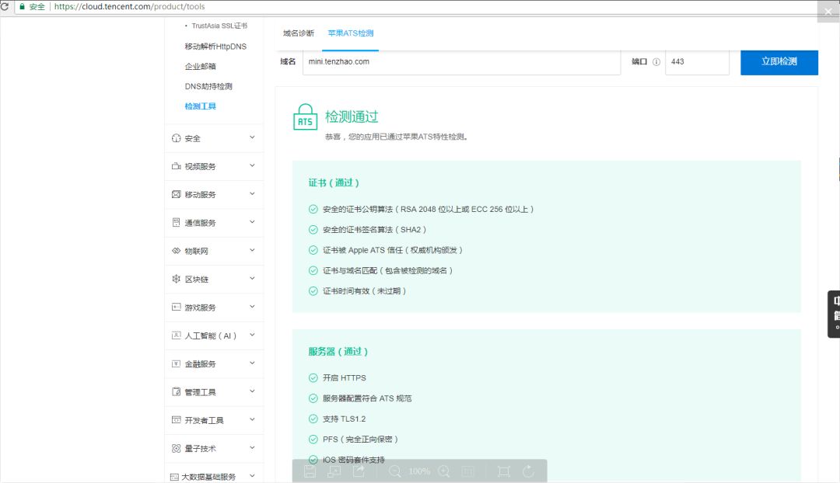The height and width of the screenshot is (483, 840).
Task: Expand the 区块链 category chevron
Action: pos(252,278)
